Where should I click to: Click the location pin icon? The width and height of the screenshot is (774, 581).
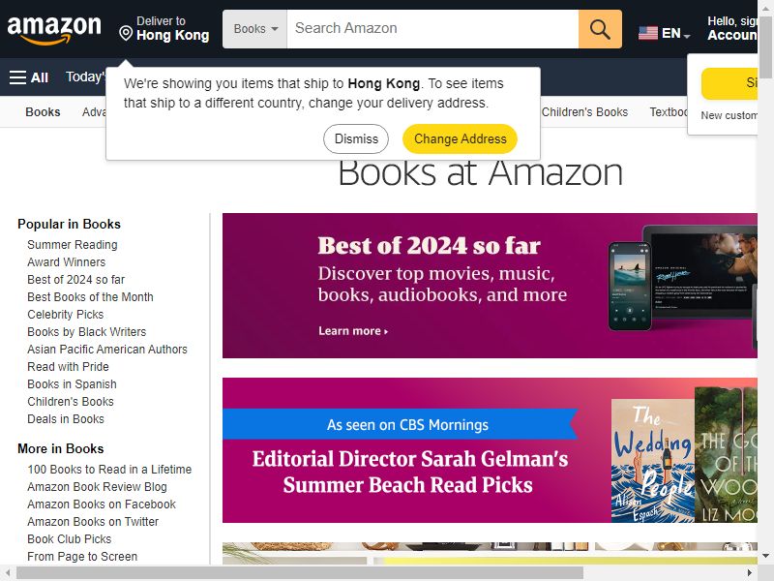tap(126, 34)
